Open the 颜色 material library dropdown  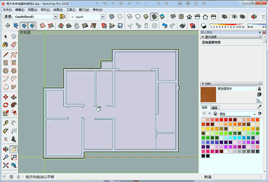click(254, 114)
